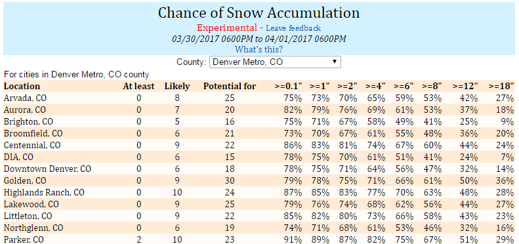Click the Potential for column header
Screen dimensions: 519x244
230,87
